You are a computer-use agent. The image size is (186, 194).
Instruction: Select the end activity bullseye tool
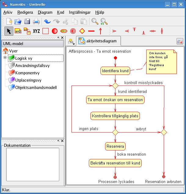click(73, 31)
